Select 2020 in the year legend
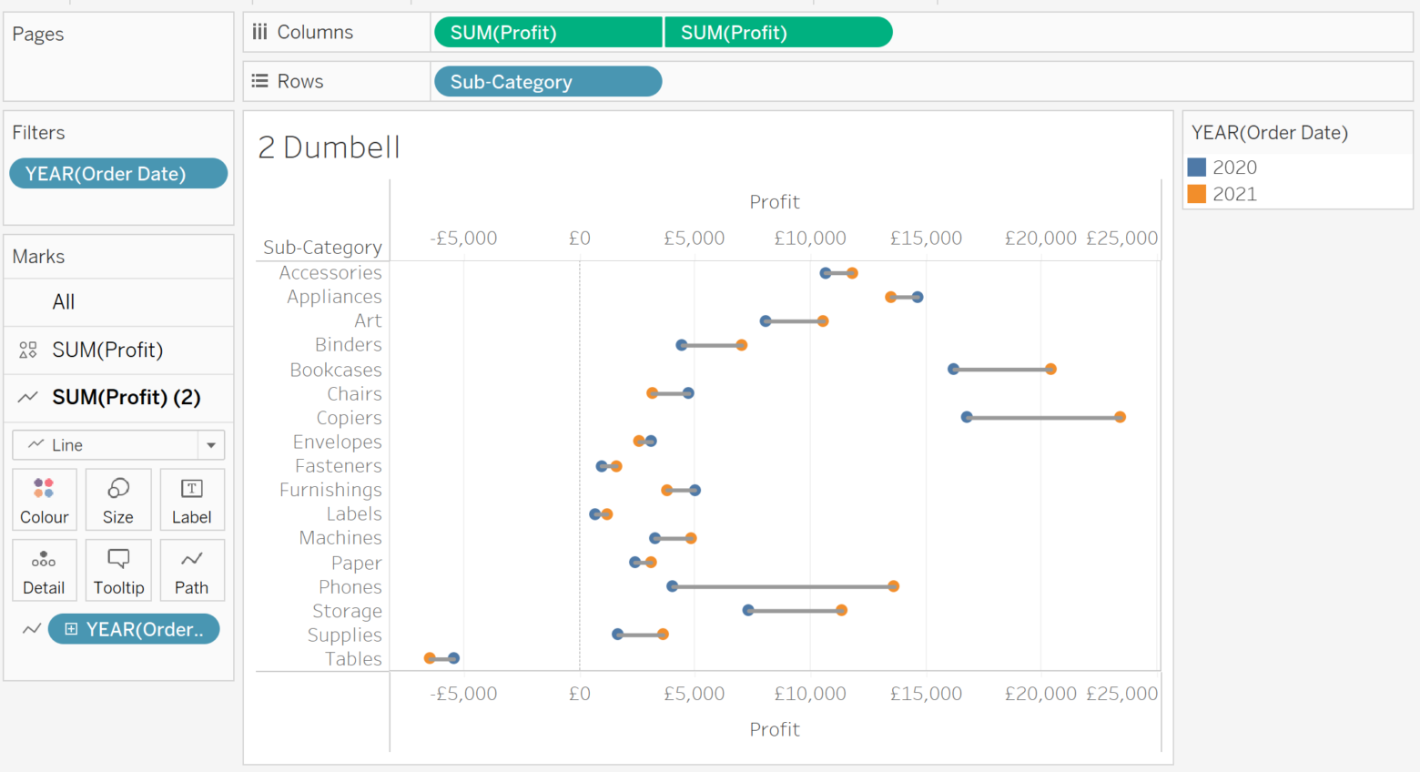 coord(1235,167)
